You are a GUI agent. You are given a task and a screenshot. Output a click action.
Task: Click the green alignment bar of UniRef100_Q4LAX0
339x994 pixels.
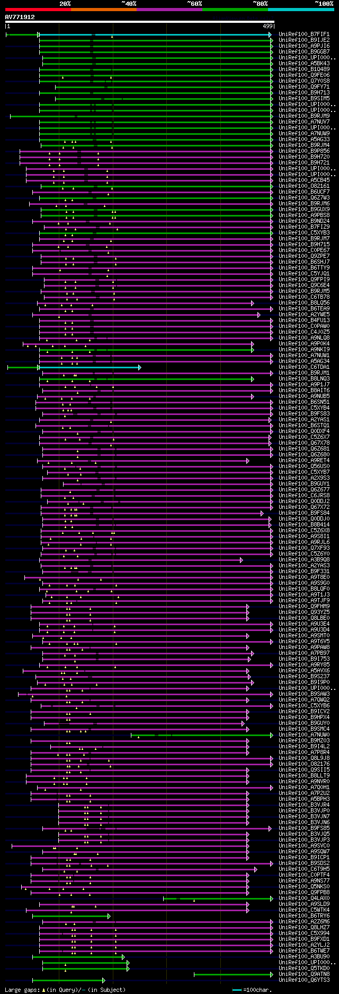coord(218,898)
